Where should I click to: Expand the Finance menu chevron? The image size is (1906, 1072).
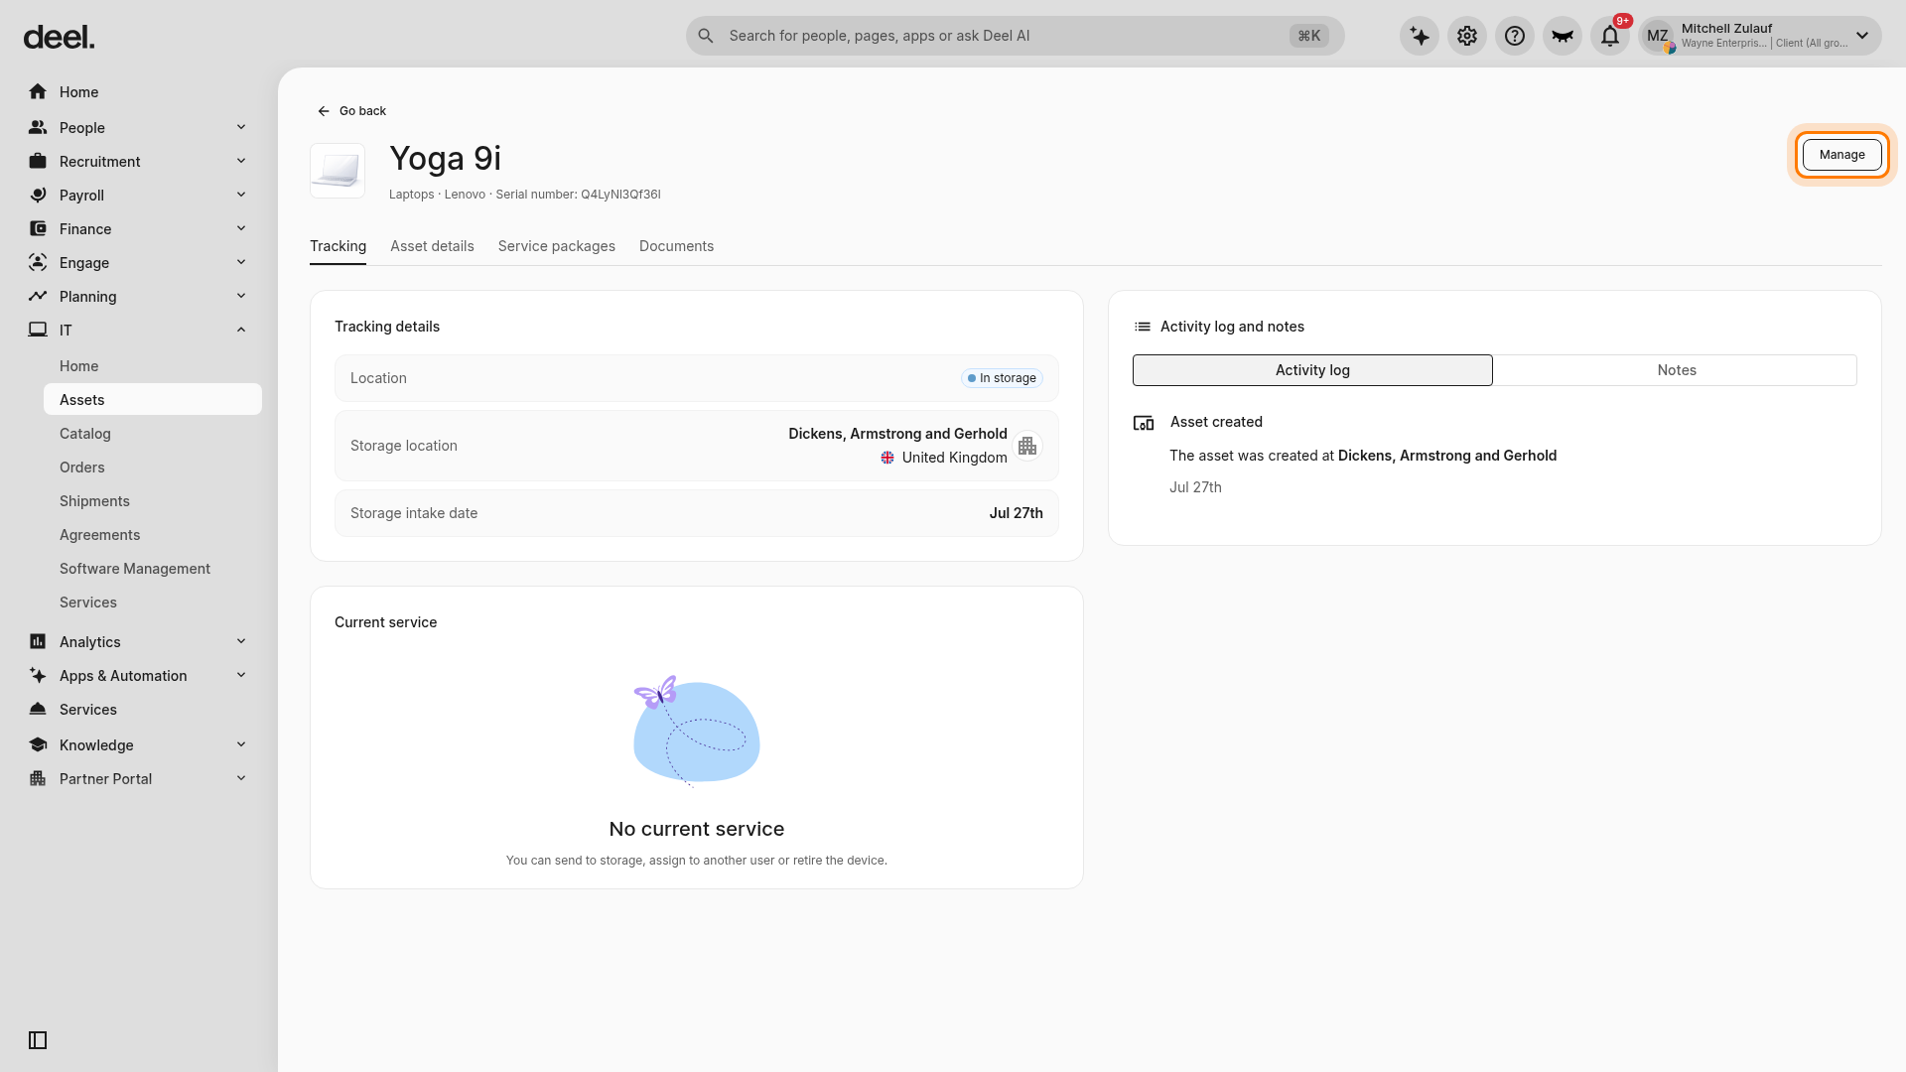coord(241,228)
